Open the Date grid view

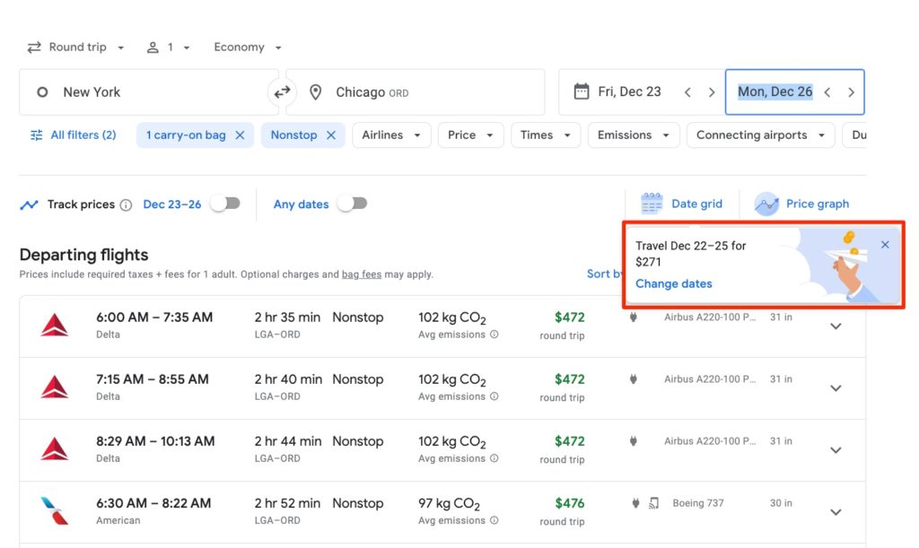(681, 204)
